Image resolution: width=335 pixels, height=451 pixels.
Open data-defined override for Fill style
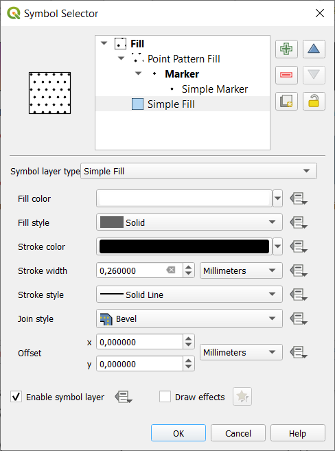tap(299, 222)
